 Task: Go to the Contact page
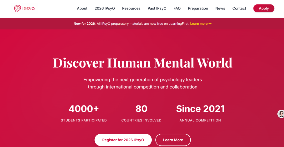pos(239,8)
